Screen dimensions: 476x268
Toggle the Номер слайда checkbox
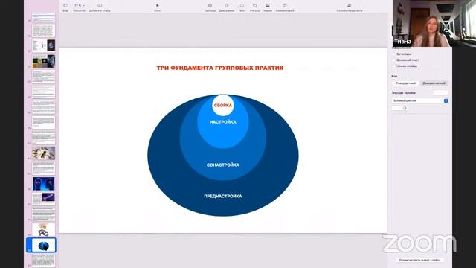coord(394,66)
